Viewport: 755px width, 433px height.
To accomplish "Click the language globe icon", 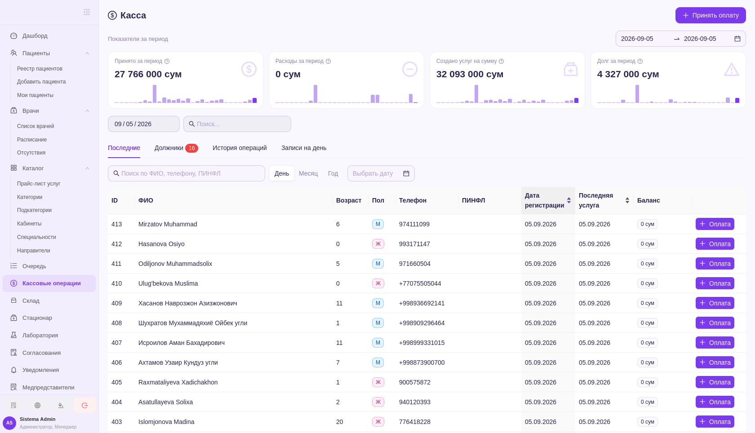I will (37, 405).
